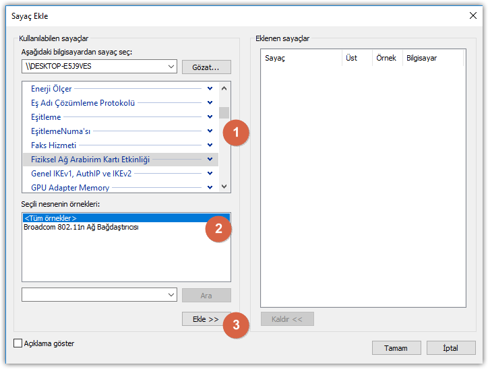Click the Ekle >> add button

(206, 319)
